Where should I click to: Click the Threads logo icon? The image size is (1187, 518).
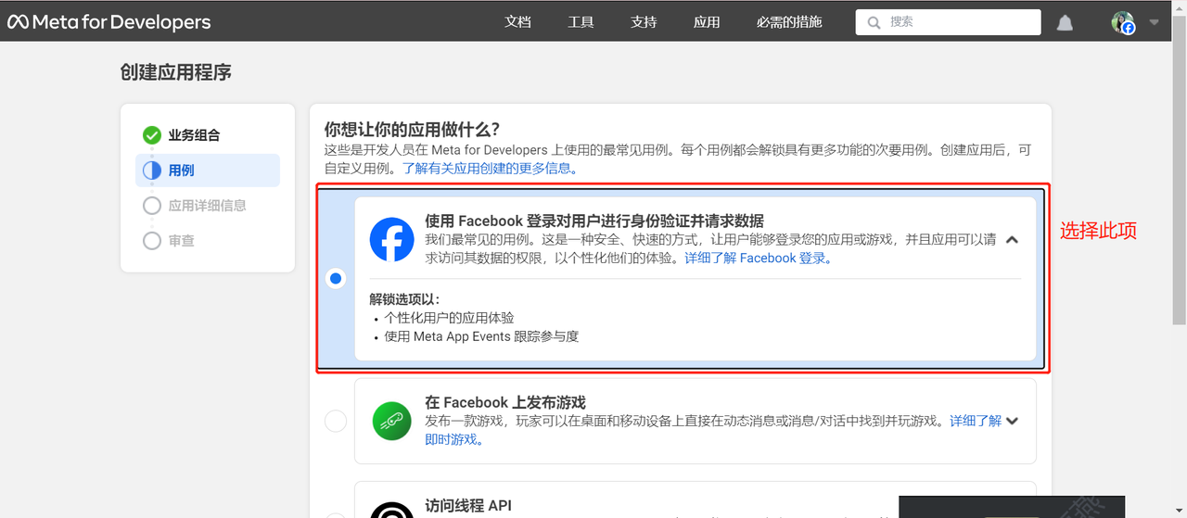point(392,511)
